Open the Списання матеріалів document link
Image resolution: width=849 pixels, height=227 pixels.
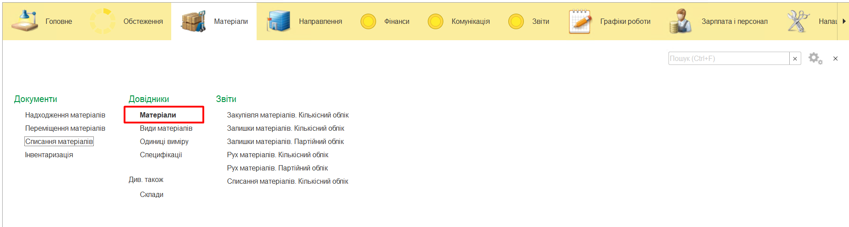tap(59, 141)
